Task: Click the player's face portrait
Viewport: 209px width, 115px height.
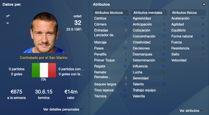Action: coord(44,33)
